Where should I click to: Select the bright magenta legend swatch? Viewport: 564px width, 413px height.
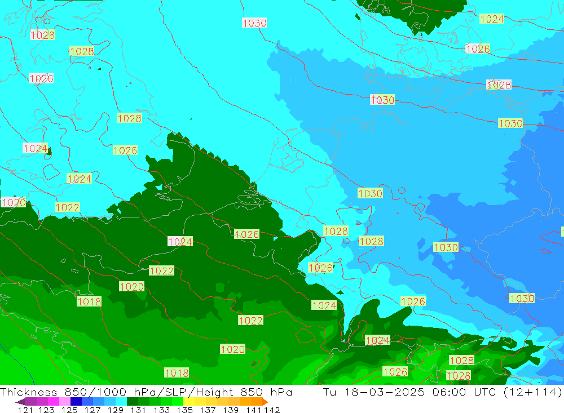[53, 402]
